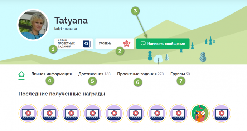Image resolution: width=247 pixels, height=131 pixels.
Task: Click the blue 43 project tasks badge
Action: 86,44
